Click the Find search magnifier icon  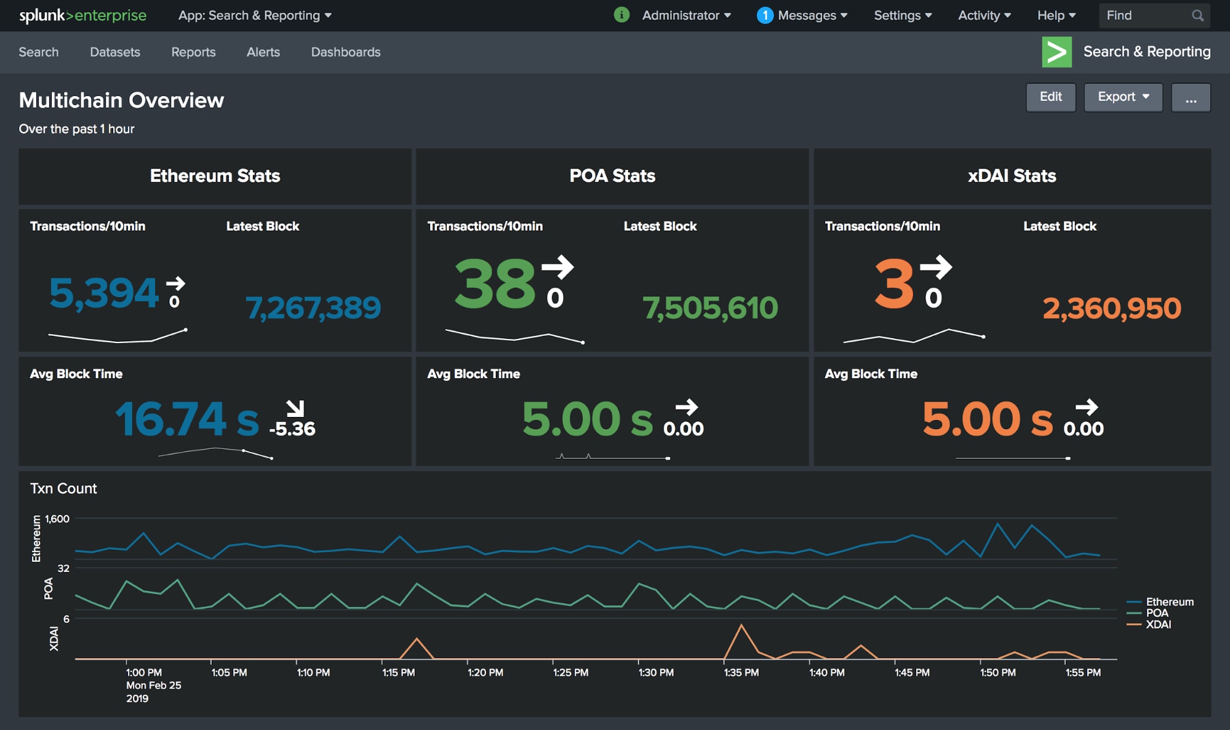(x=1197, y=15)
